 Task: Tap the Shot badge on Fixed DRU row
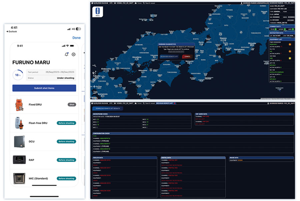coord(72,105)
